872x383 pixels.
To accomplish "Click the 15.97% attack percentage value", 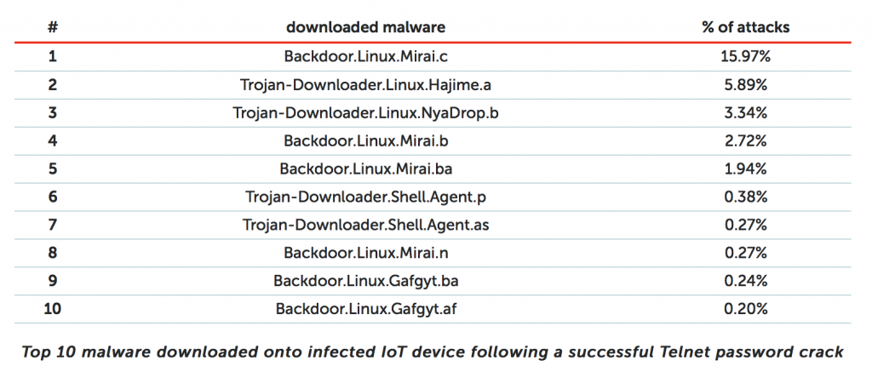I will [745, 56].
